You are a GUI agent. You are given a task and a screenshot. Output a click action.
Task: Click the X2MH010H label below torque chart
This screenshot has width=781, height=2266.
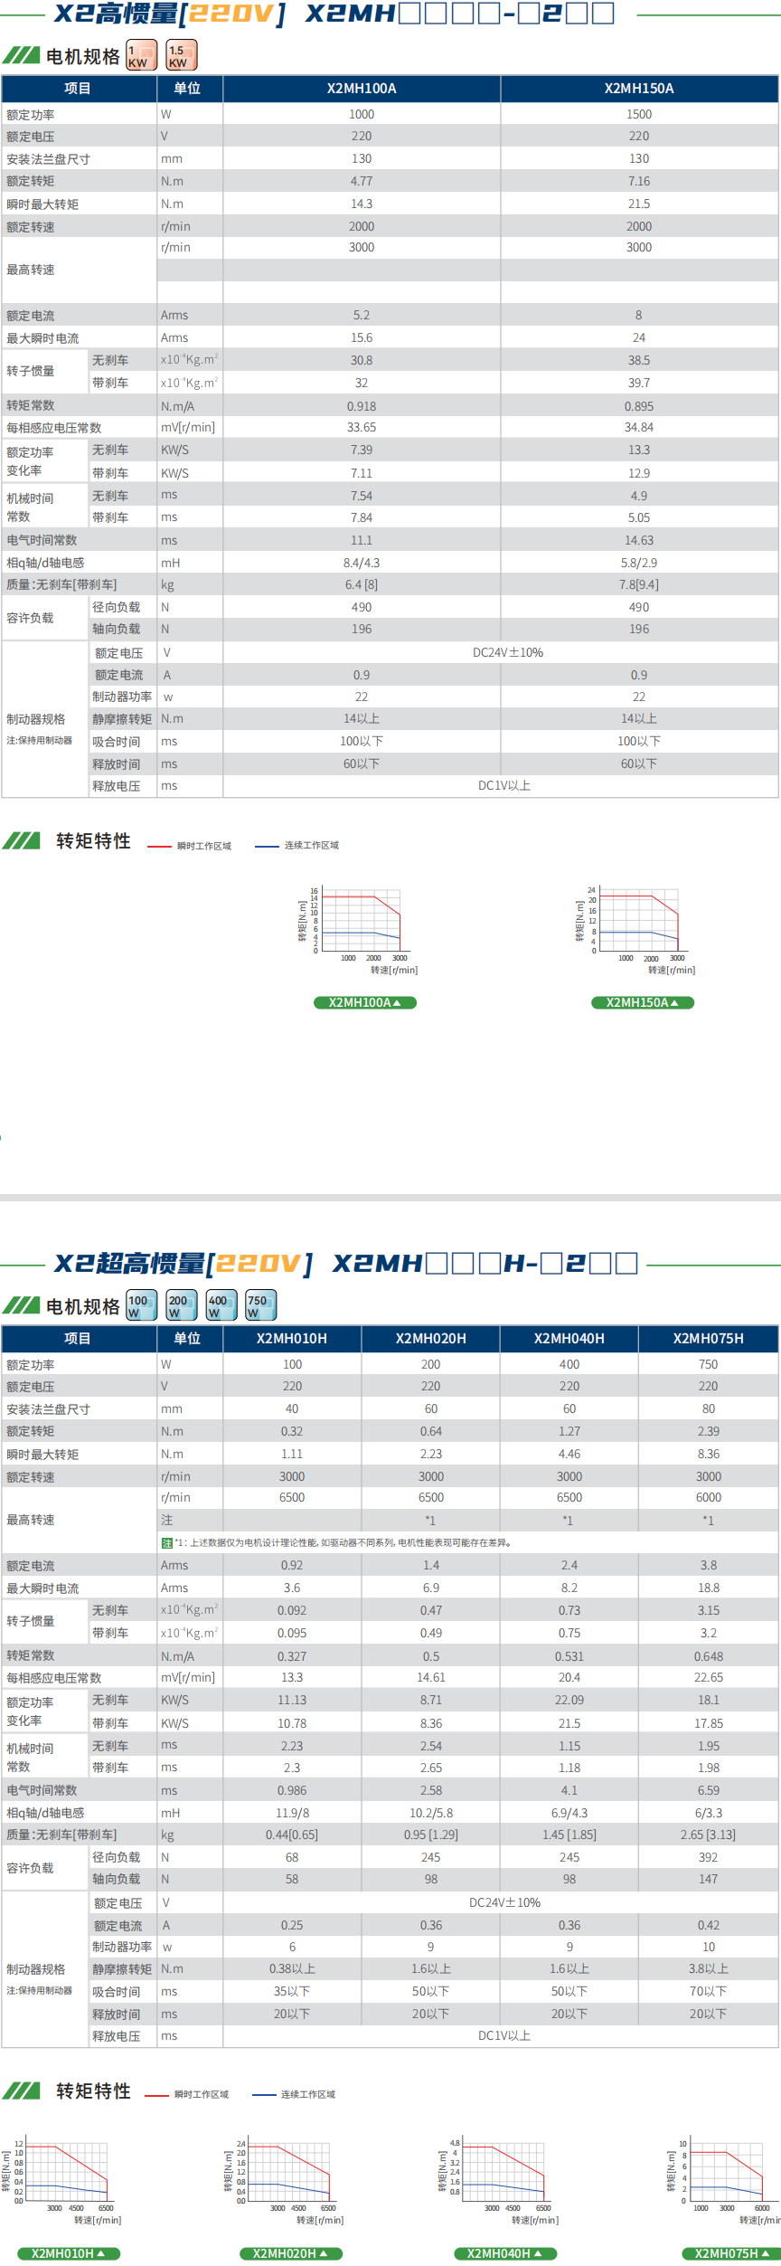tap(69, 2253)
